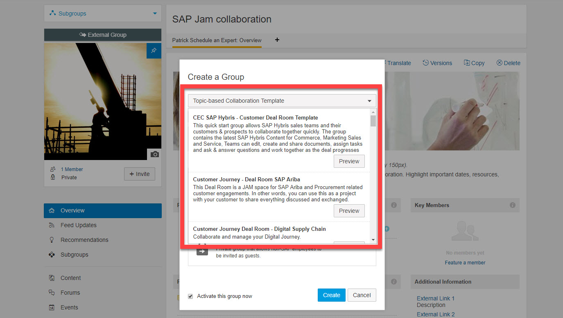
Task: Click the Overview home icon
Action: (52, 210)
